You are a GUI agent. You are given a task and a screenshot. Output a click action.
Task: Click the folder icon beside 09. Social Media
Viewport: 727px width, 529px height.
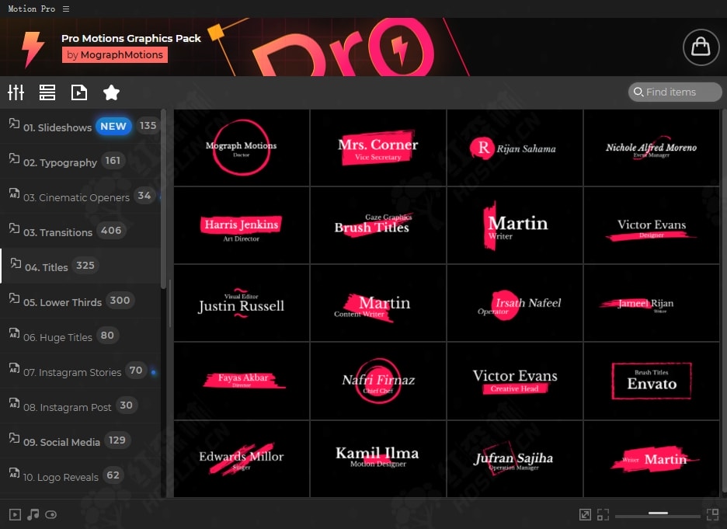coord(14,438)
